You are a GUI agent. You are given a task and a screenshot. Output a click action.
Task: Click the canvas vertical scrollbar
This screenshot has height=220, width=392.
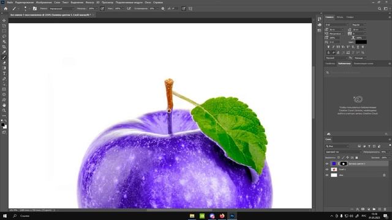(x=313, y=92)
